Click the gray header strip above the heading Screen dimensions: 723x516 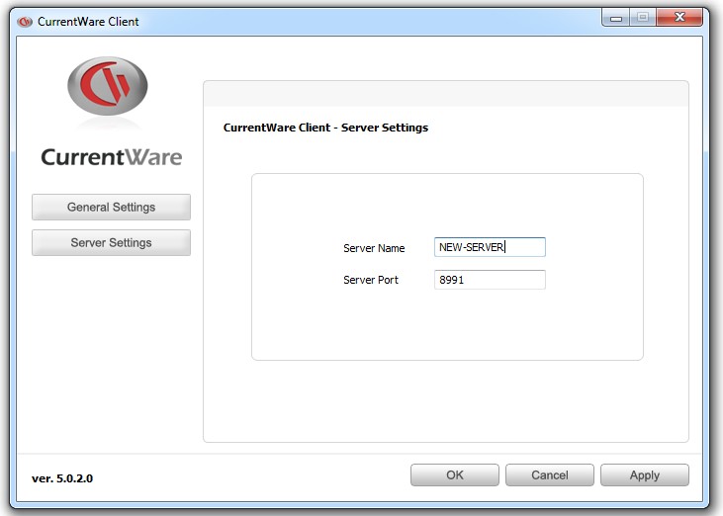point(445,94)
